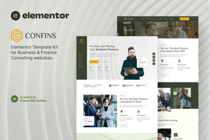Select Contact Us in the top navigation bar

click(171, 19)
